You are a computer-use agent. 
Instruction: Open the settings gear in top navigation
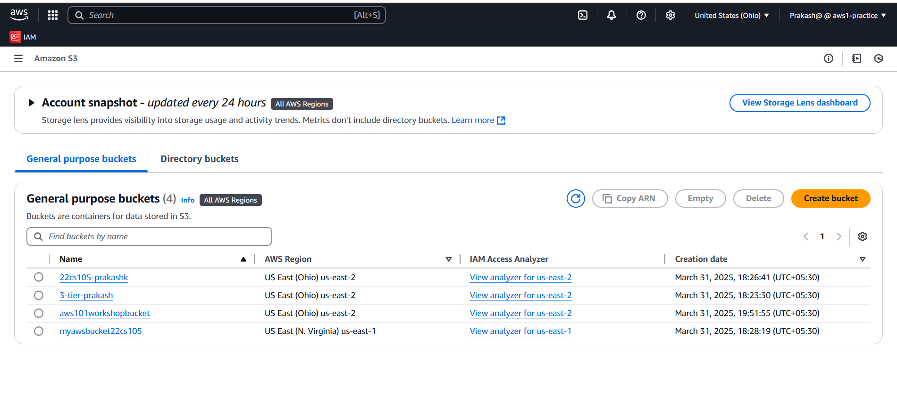(x=670, y=15)
